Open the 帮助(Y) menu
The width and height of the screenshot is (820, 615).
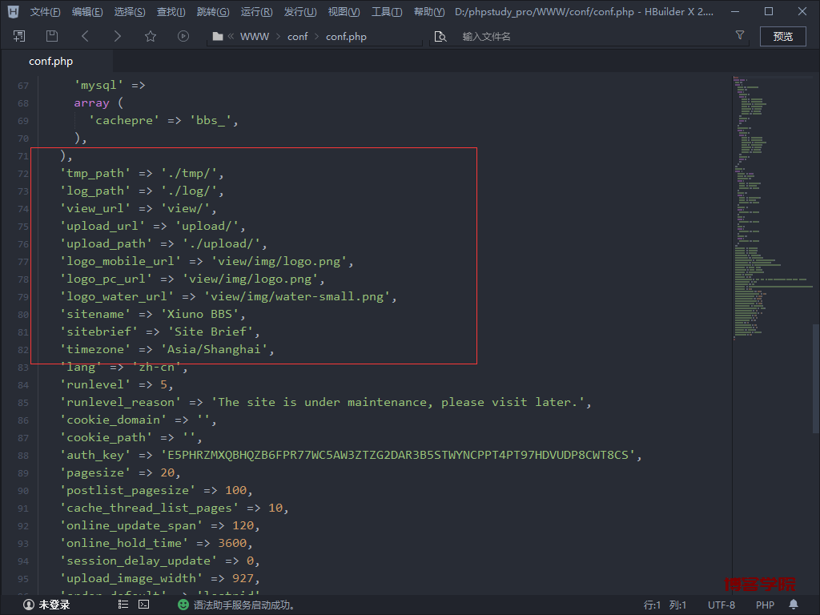click(429, 11)
